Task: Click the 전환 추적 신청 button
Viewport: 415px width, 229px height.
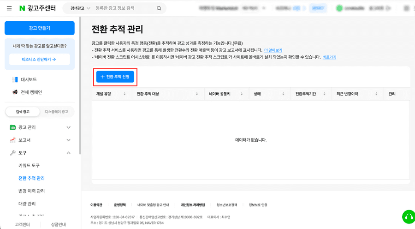Action: (115, 77)
